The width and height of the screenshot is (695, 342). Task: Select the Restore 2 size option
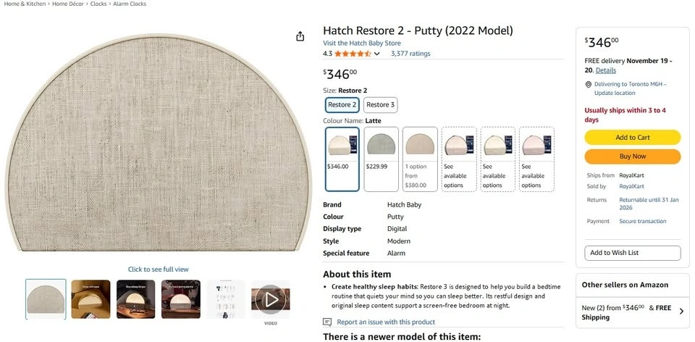click(x=342, y=105)
